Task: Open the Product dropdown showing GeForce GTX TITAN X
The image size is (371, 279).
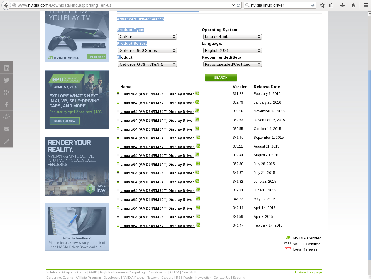Action: pos(148,64)
